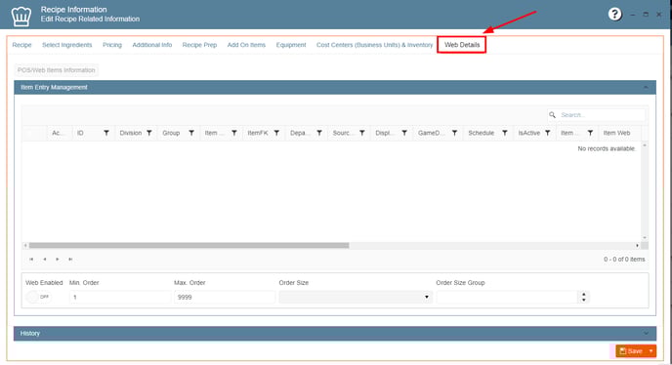Screen dimensions: 672x365
Task: Filter the ItemFK column
Action: [276, 133]
